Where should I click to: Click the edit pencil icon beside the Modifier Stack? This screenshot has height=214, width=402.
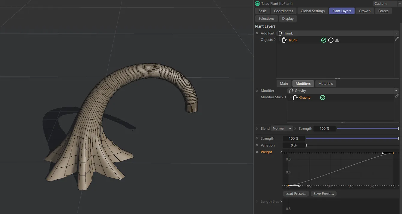(397, 96)
